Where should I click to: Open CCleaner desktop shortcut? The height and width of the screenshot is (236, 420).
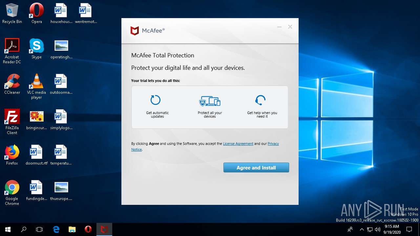pyautogui.click(x=12, y=84)
